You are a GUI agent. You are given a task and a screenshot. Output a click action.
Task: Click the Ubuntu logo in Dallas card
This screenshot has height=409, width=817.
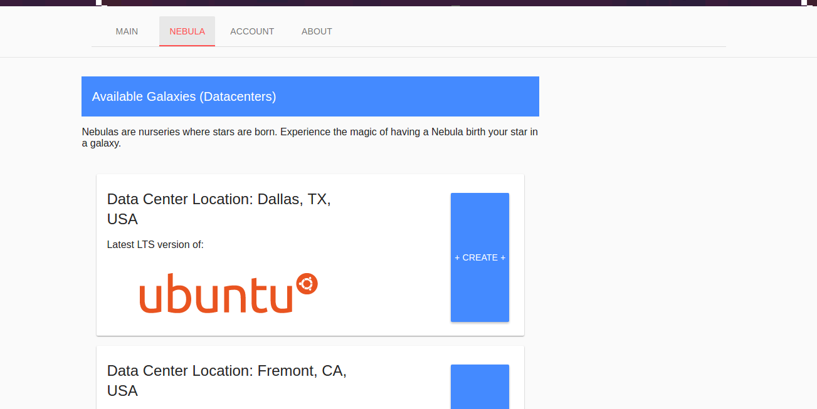(228, 293)
